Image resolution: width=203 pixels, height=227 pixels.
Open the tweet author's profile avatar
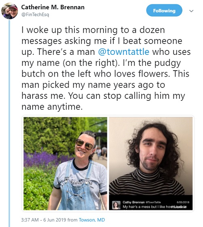click(x=10, y=11)
